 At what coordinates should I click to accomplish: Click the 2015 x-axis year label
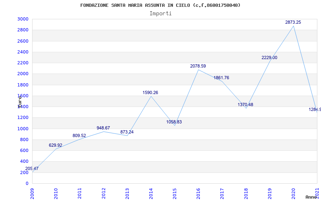175,193
